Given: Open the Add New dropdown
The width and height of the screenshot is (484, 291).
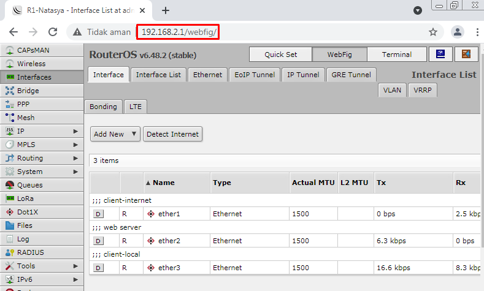Looking at the screenshot, I should [x=115, y=134].
